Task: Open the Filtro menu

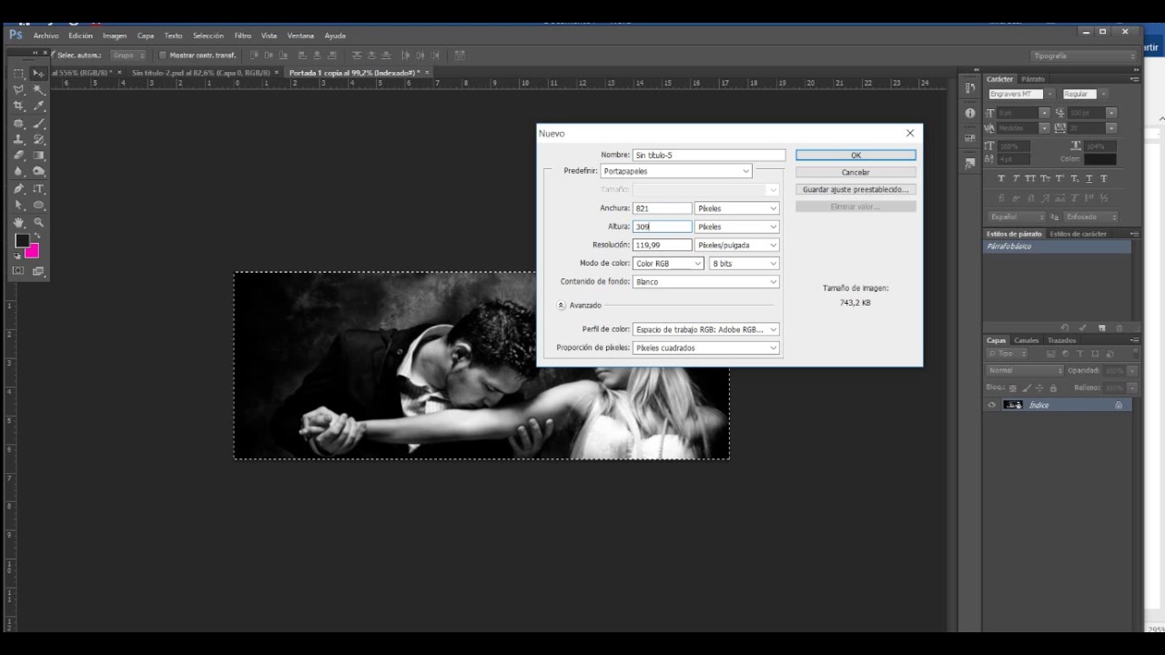Action: coord(242,35)
